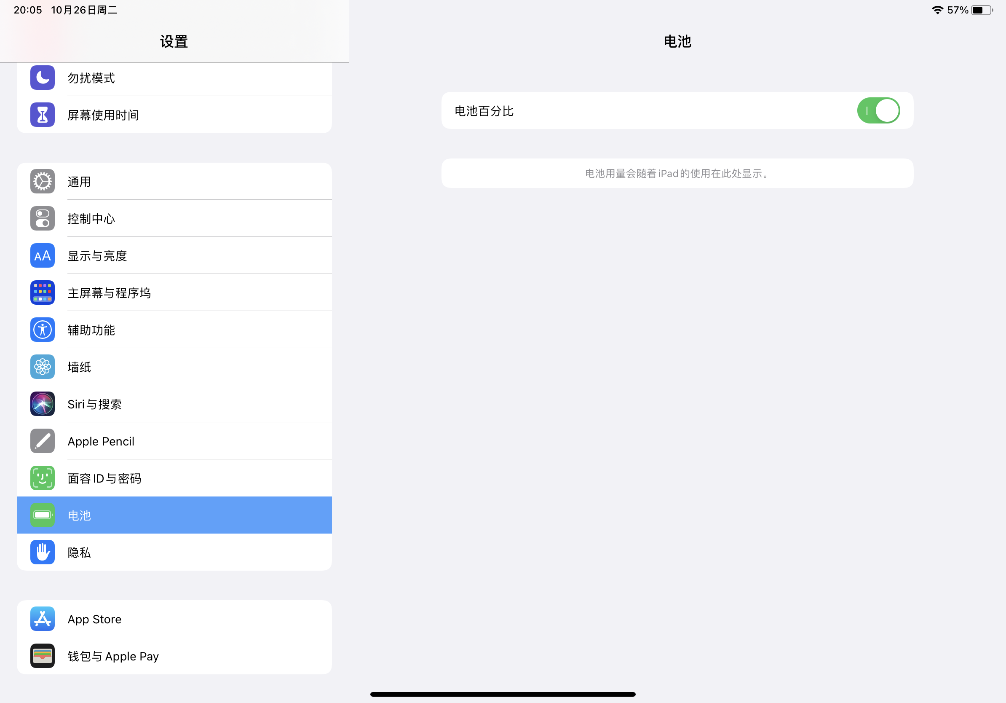
Task: Tap the Home Screen & Dock grid icon
Action: [43, 293]
